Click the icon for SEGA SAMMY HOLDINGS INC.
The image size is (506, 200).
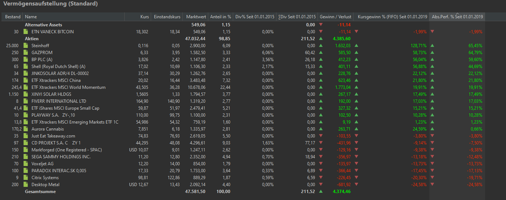pos(26,157)
